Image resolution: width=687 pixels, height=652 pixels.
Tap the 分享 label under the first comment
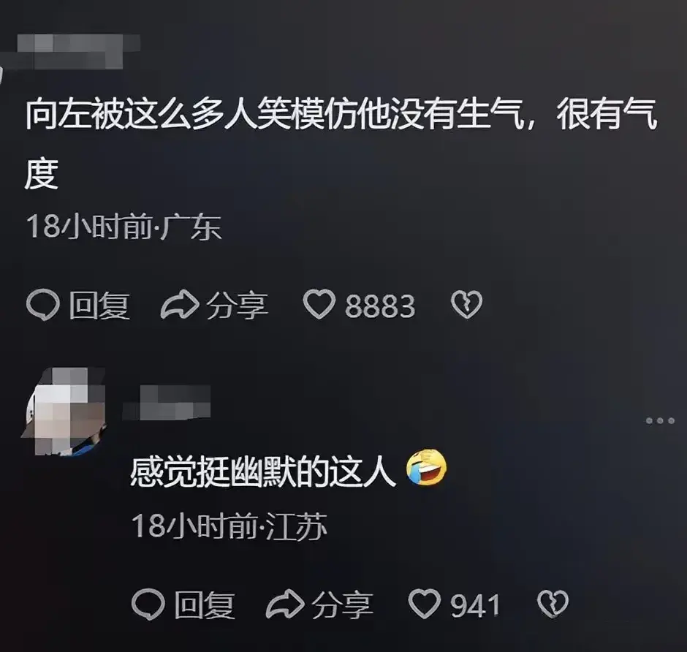coord(237,306)
